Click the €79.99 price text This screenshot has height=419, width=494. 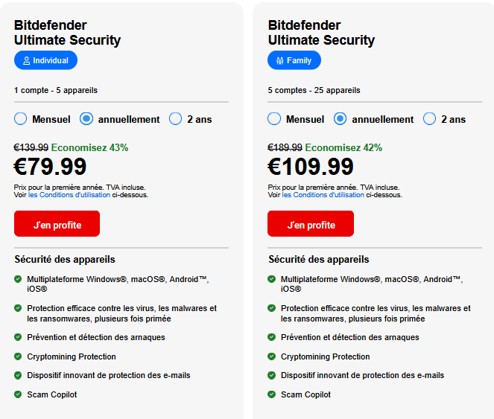coord(50,167)
